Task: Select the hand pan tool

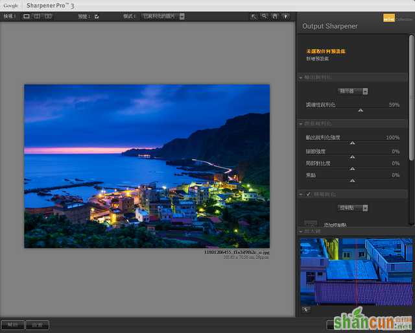Action: pos(275,16)
